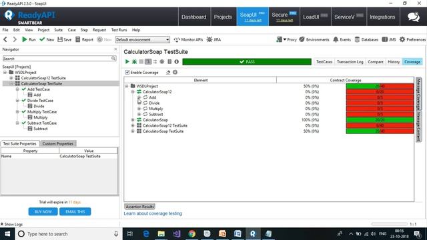This screenshot has height=240, width=427.
Task: Open the Secure module tab
Action: click(x=284, y=17)
